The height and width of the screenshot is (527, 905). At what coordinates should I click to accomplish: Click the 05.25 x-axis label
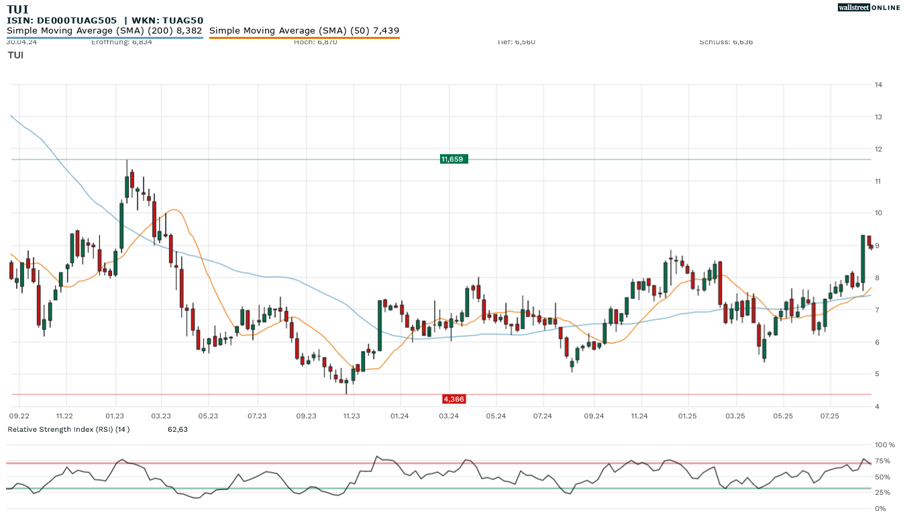pos(783,416)
